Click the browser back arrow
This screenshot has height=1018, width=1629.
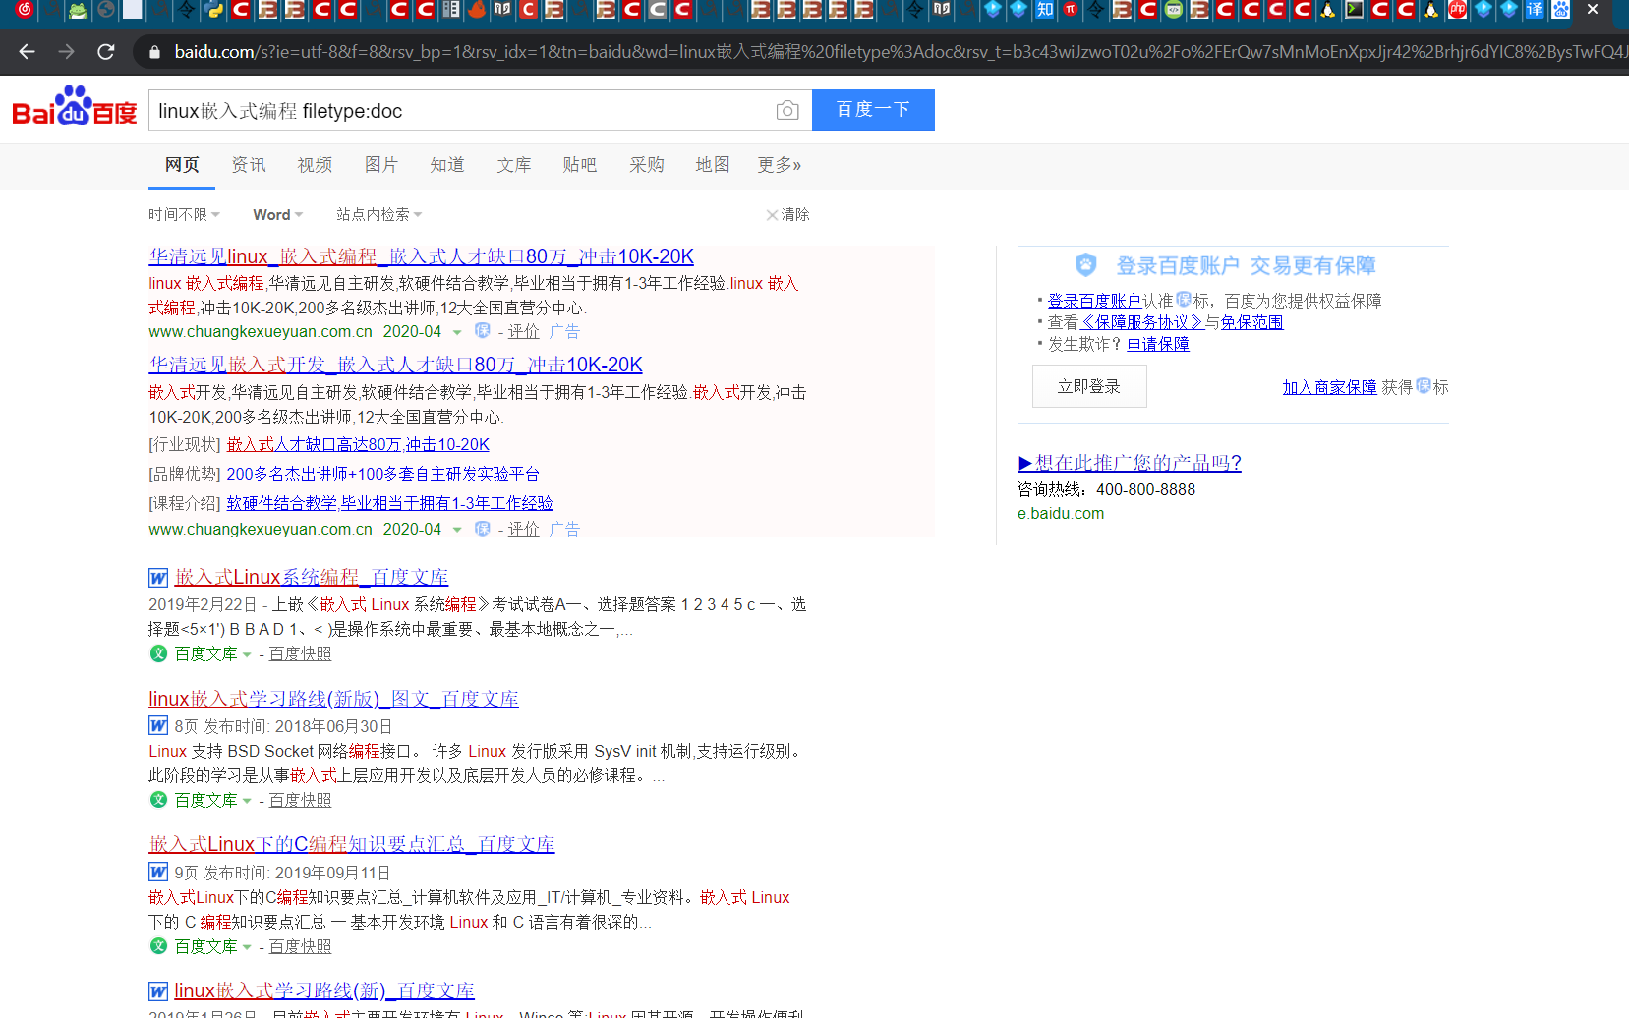pyautogui.click(x=27, y=52)
